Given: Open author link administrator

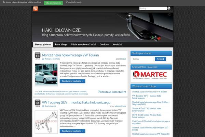Looking at the screenshot, I should point(120,106).
